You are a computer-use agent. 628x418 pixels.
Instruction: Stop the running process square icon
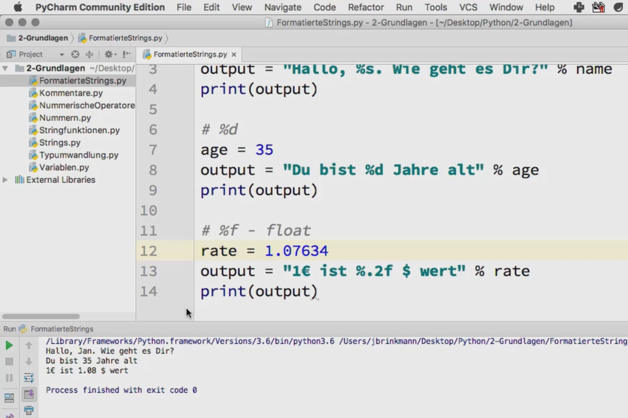9,361
